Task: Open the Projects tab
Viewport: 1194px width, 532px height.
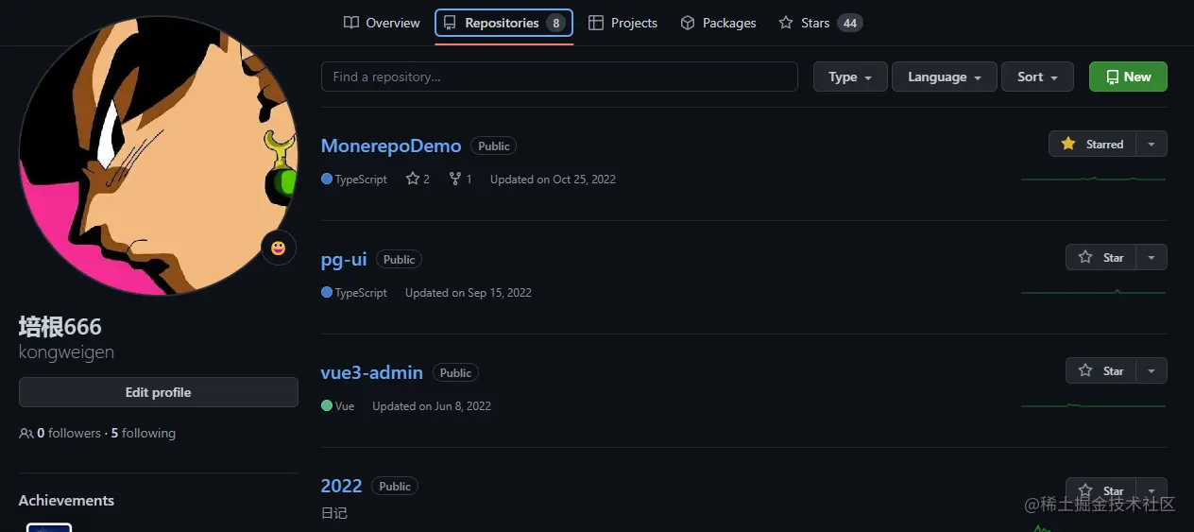Action: (623, 23)
